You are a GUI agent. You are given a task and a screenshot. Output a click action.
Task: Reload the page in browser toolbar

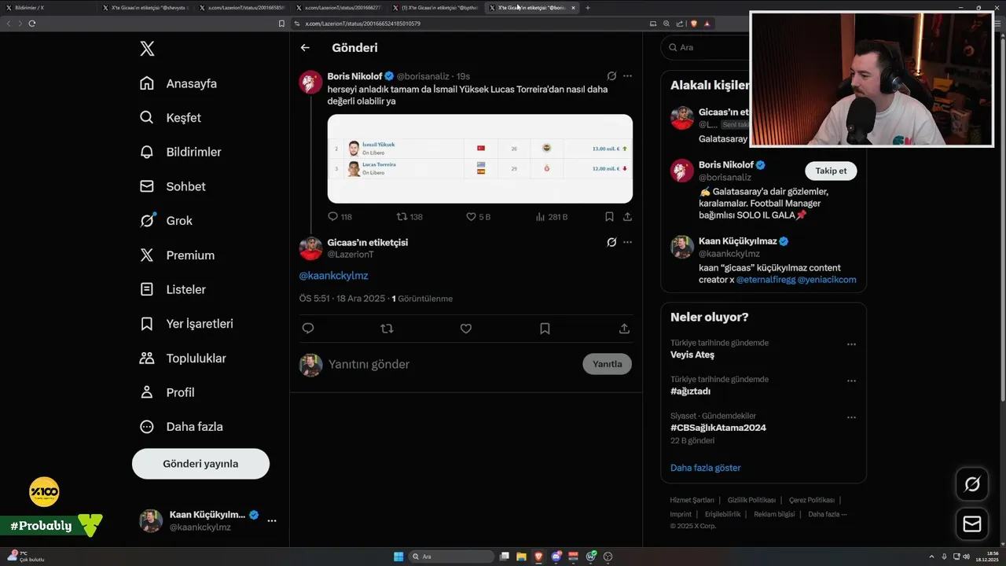(31, 24)
